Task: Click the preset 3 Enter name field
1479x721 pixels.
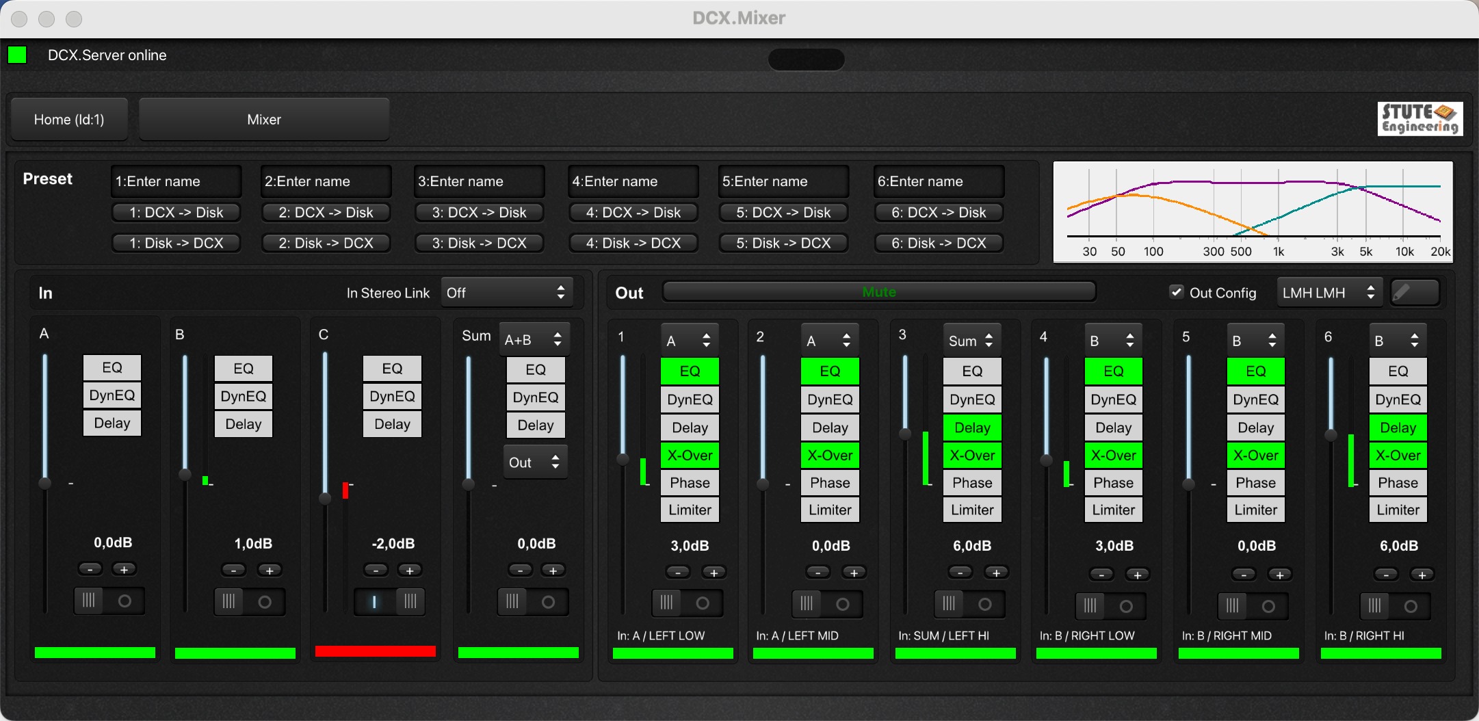Action: tap(479, 181)
